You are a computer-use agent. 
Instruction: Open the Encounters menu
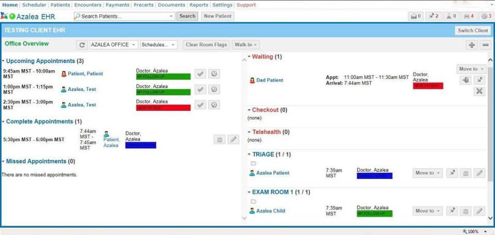88,5
